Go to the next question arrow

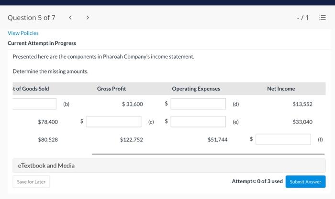(88, 18)
